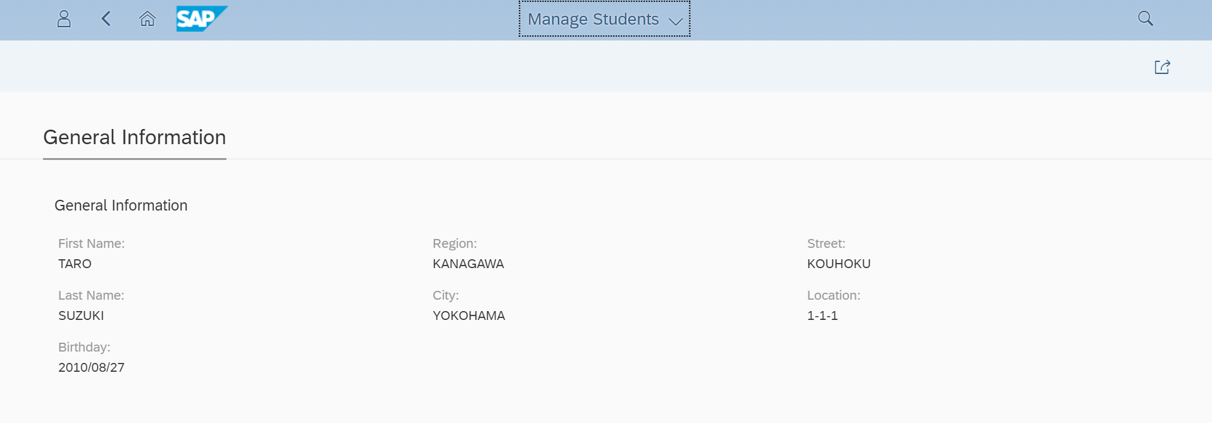Click the Location value 1-1-1

pyautogui.click(x=822, y=316)
